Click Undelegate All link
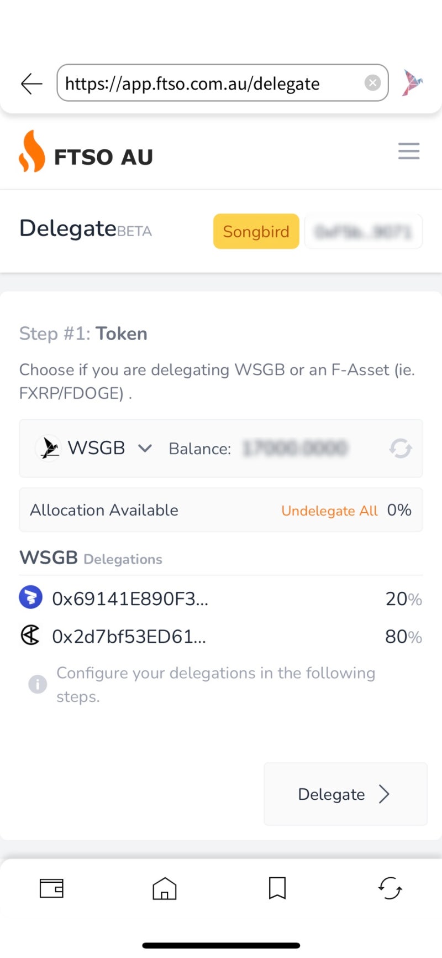The image size is (442, 958). point(329,511)
